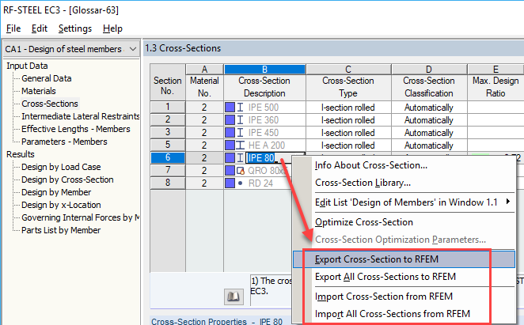Image resolution: width=524 pixels, height=325 pixels.
Task: Click the blue color swatch in RD 24 row
Action: coord(230,183)
